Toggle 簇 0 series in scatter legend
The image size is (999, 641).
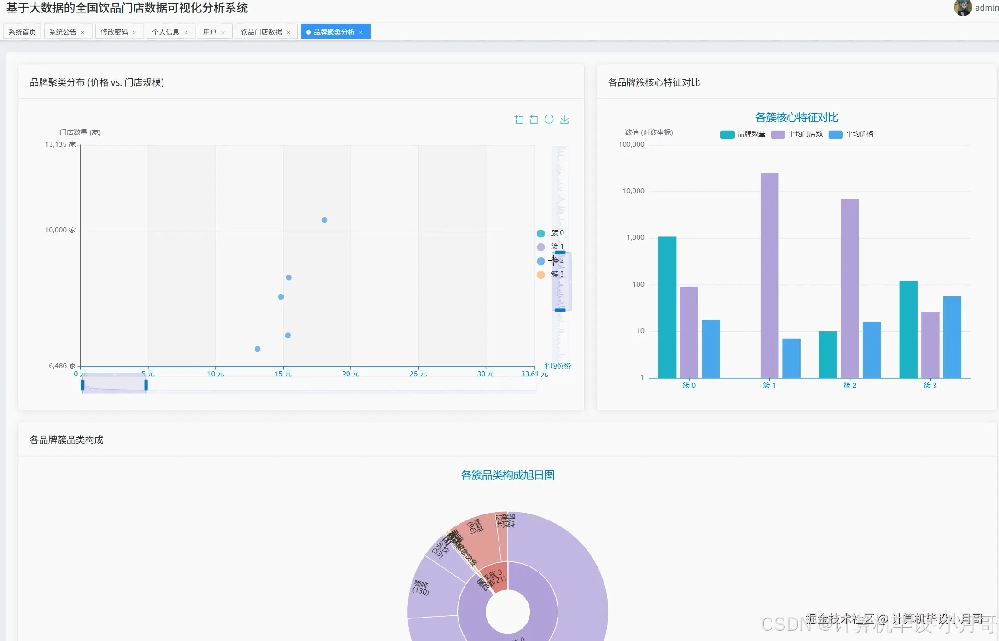(541, 233)
